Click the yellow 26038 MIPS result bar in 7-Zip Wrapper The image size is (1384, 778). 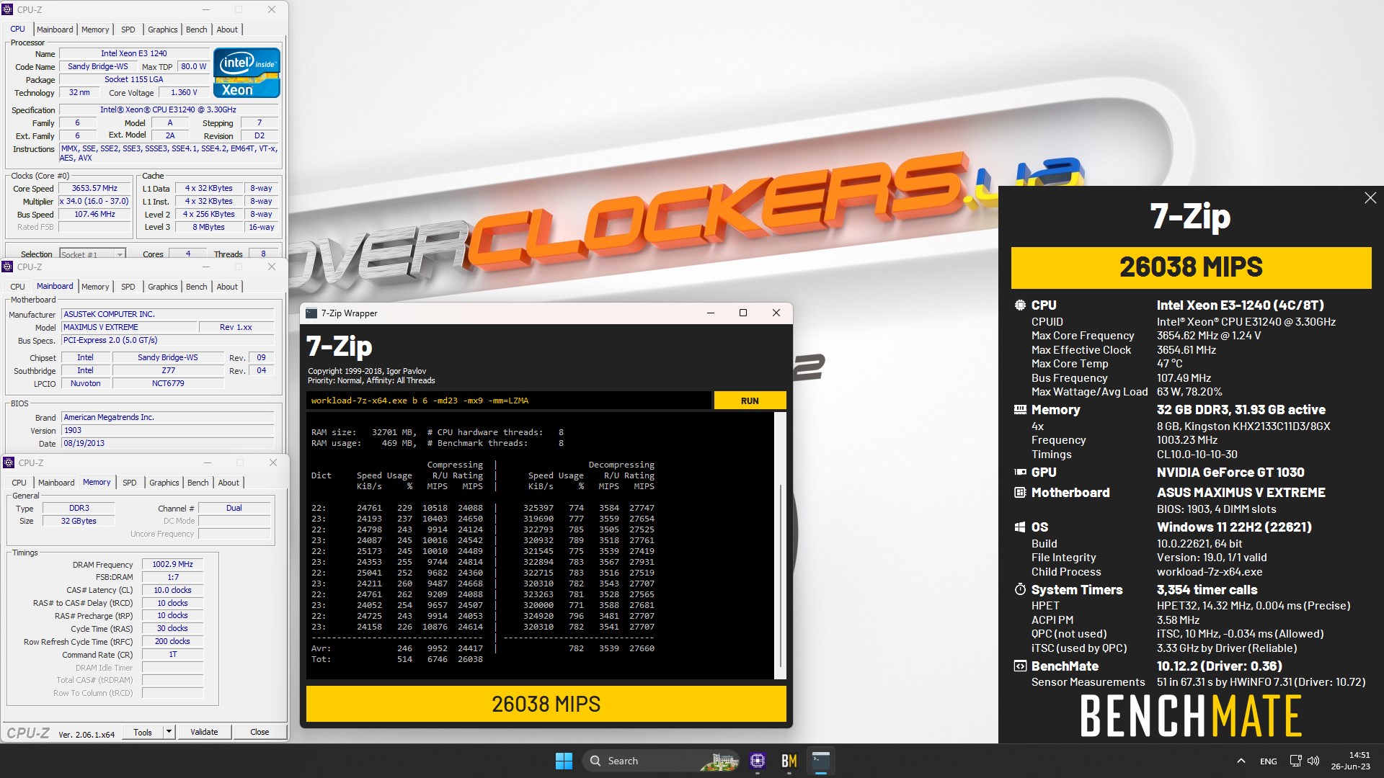[546, 704]
